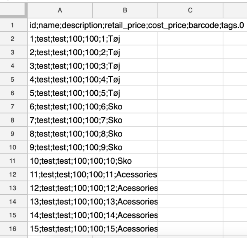Select column A header
The height and width of the screenshot is (238, 247).
pos(60,9)
